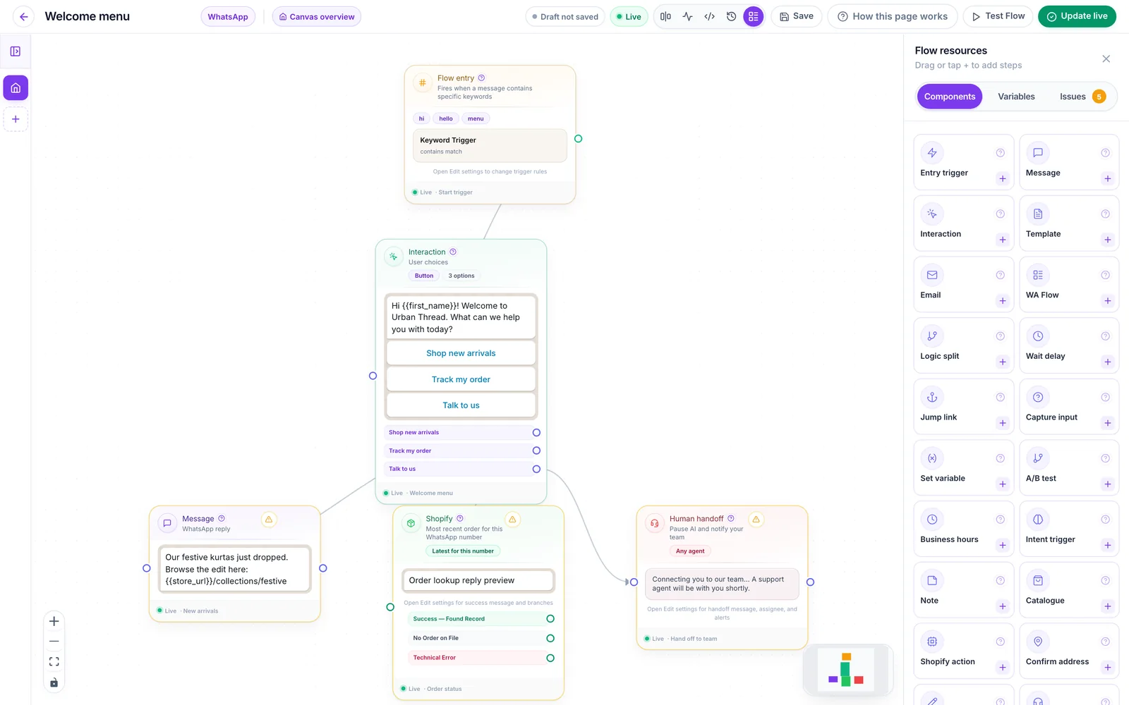Screen dimensions: 1129x705
Task: Add a Logic split component
Action: (1003, 362)
